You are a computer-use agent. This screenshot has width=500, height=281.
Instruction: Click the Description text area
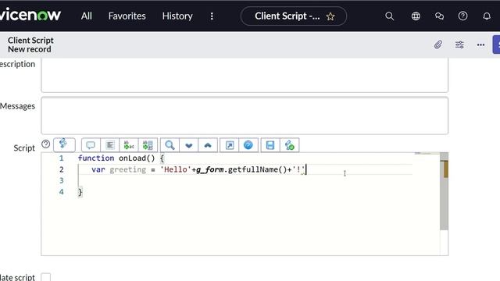(x=245, y=75)
